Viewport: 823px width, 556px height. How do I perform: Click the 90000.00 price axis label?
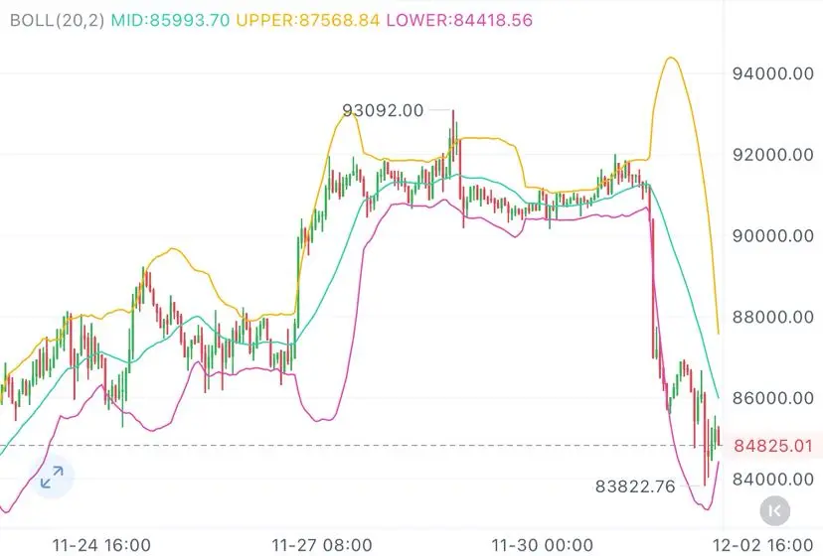point(772,236)
